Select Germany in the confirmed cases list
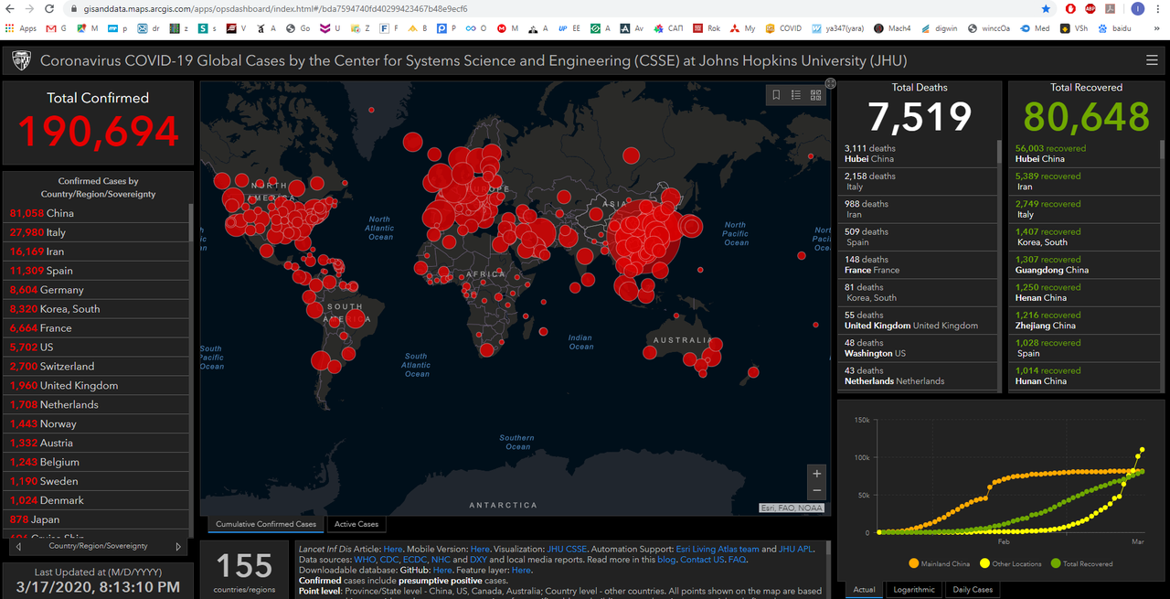 (x=96, y=290)
